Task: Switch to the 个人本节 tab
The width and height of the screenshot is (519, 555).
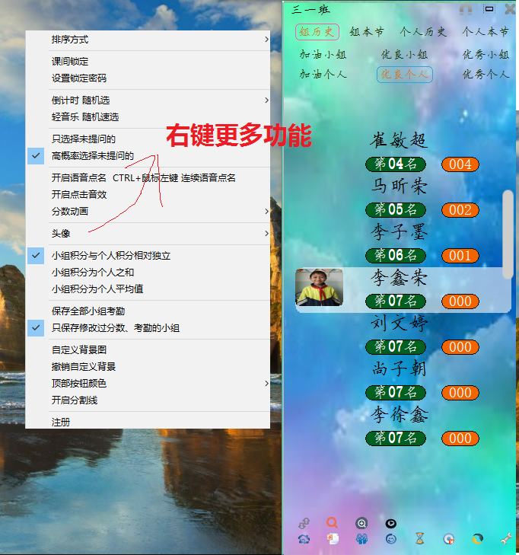Action: [486, 32]
